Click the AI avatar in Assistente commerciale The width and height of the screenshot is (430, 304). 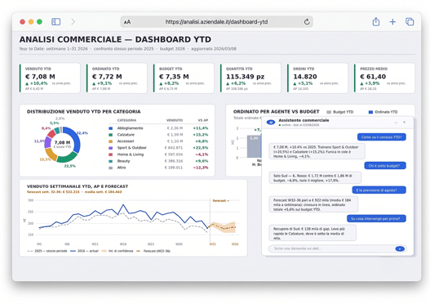click(271, 123)
